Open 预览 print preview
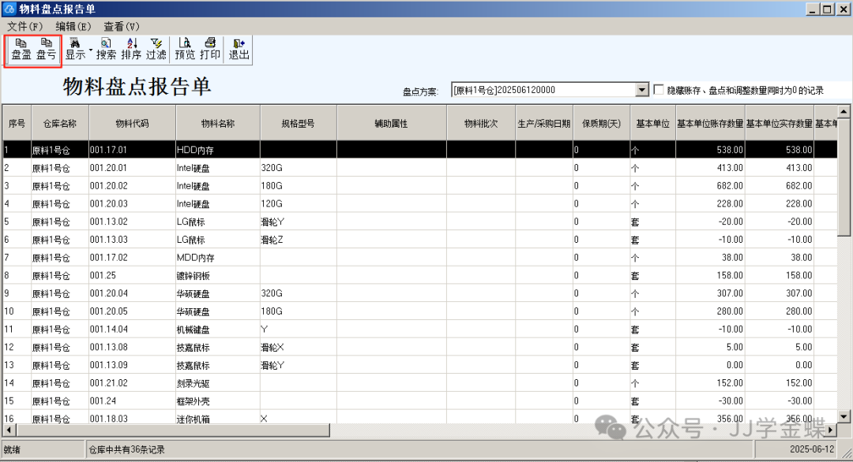This screenshot has width=853, height=462. tap(185, 49)
